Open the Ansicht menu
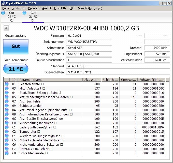The image size is (173, 163). 47,8
